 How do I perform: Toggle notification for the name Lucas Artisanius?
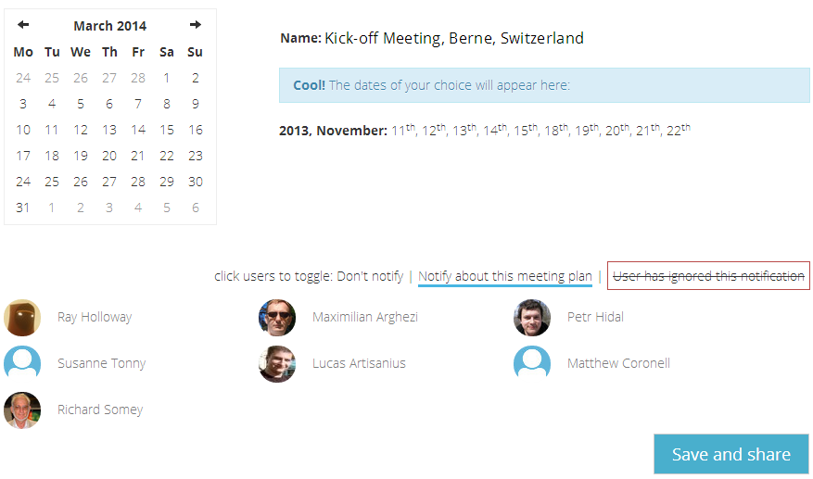tap(359, 363)
